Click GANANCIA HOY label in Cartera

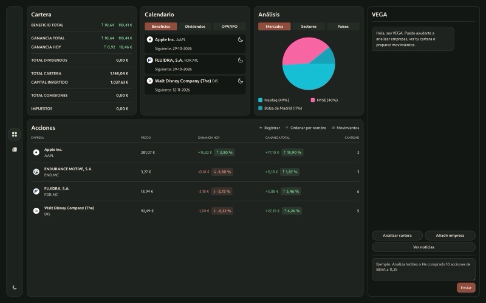pos(46,47)
